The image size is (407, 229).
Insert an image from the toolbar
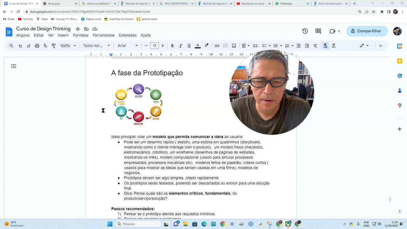(234, 46)
